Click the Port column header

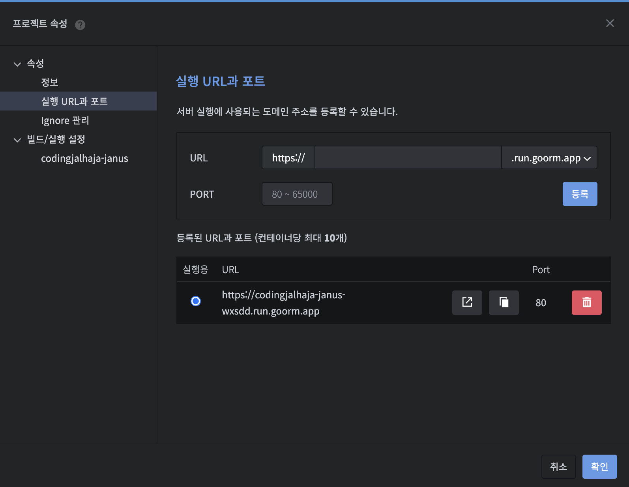pyautogui.click(x=541, y=270)
